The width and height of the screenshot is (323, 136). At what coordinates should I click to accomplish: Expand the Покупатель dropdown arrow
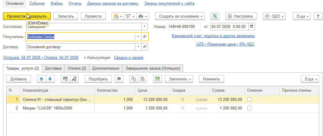(x=138, y=37)
